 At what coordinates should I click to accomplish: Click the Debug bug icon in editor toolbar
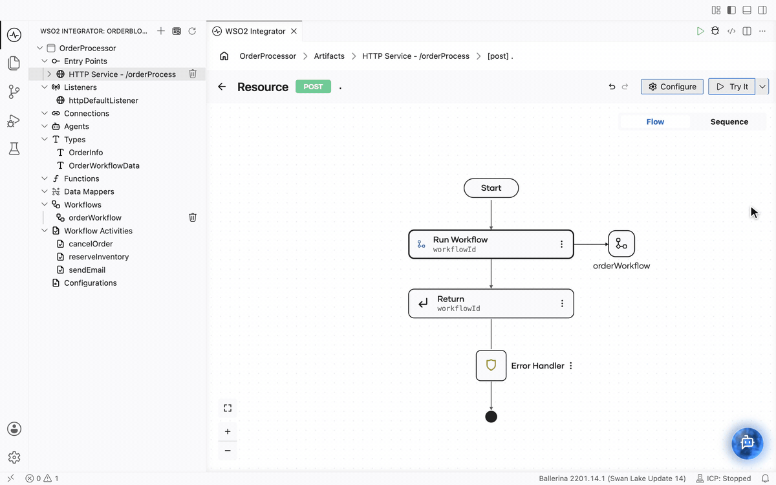(x=715, y=31)
